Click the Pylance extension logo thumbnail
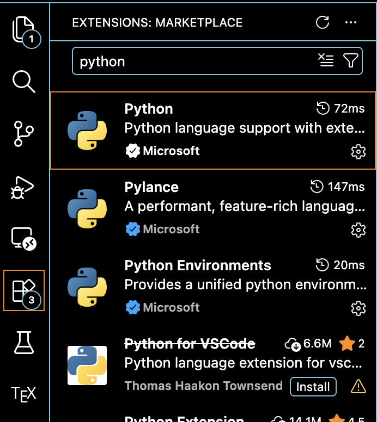 pyautogui.click(x=87, y=209)
